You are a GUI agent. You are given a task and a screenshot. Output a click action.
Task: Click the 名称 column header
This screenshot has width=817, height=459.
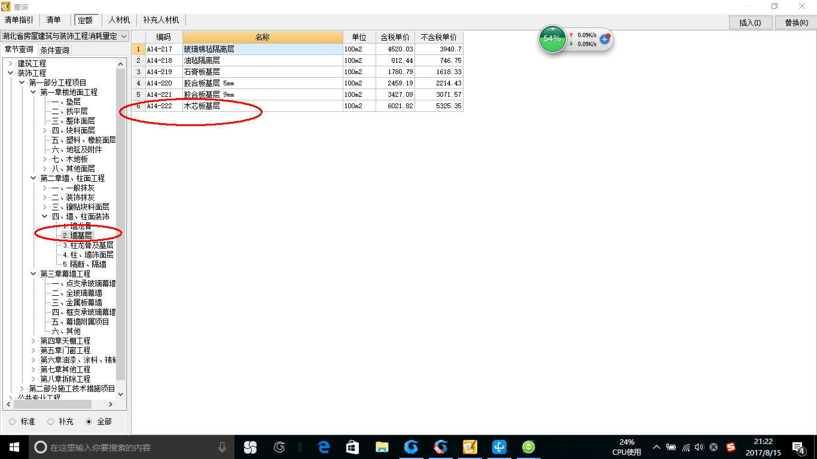263,37
